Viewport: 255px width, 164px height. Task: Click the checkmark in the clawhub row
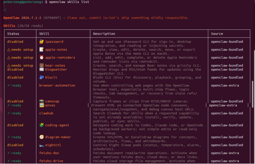[8, 113]
